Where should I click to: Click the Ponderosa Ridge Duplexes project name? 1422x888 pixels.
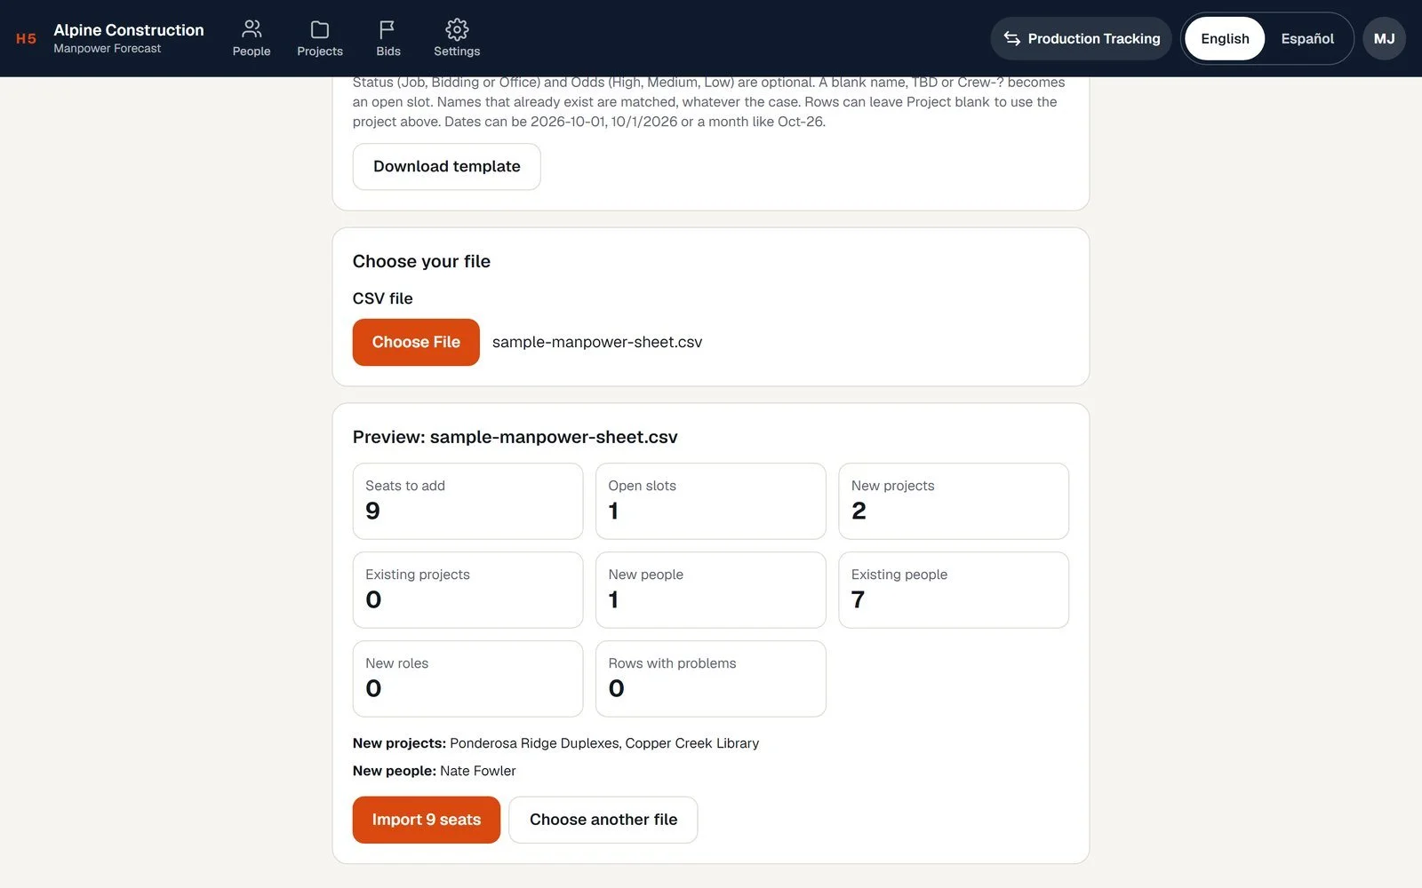click(533, 743)
